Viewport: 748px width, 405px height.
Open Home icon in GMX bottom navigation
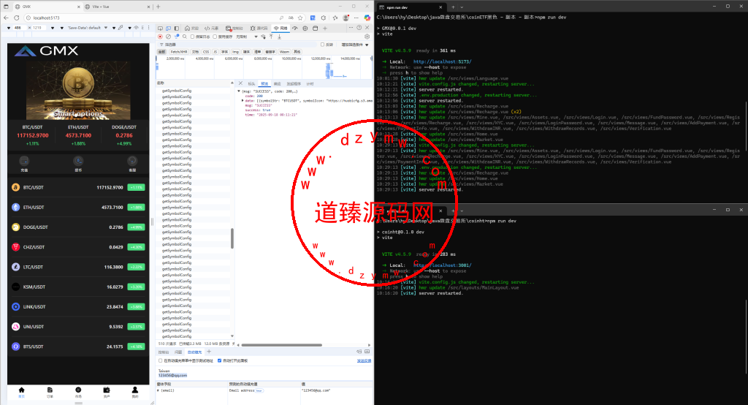pyautogui.click(x=21, y=392)
